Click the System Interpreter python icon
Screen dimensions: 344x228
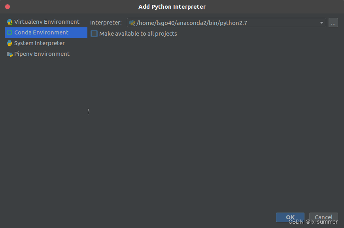click(x=9, y=43)
